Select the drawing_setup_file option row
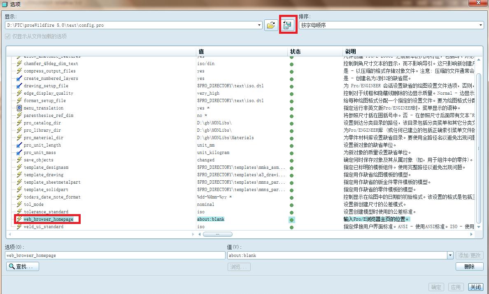The height and width of the screenshot is (294, 489). [x=45, y=86]
